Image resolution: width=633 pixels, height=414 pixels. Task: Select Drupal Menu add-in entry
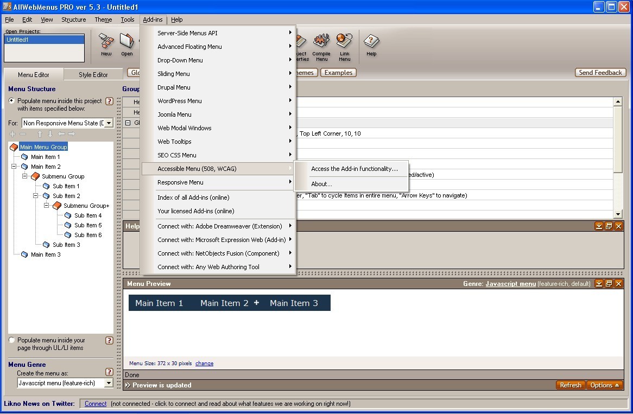[218, 87]
